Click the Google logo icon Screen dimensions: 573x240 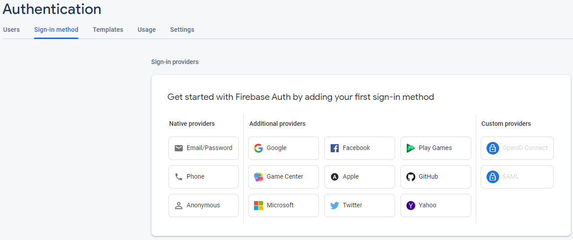point(258,148)
